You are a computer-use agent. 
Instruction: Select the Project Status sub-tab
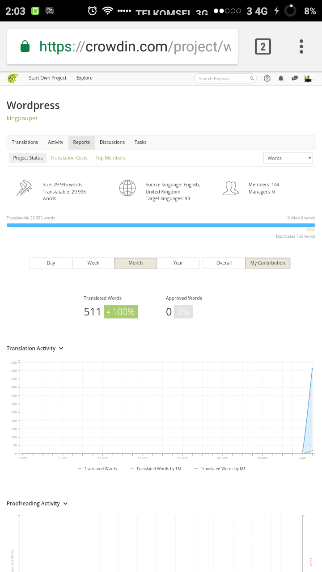(x=28, y=158)
